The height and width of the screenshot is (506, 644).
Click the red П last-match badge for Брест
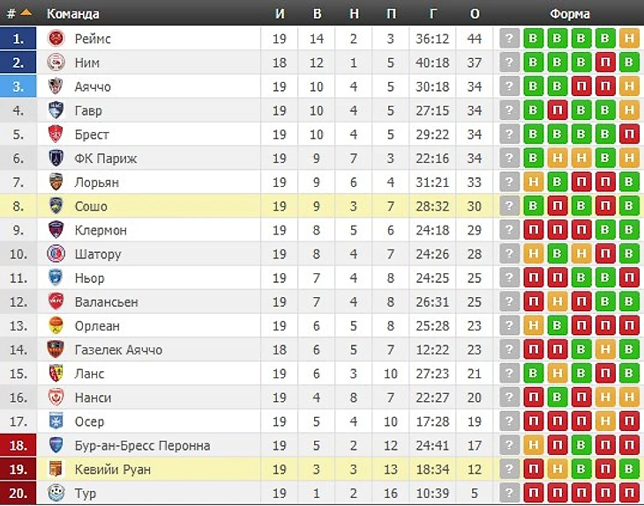click(629, 134)
